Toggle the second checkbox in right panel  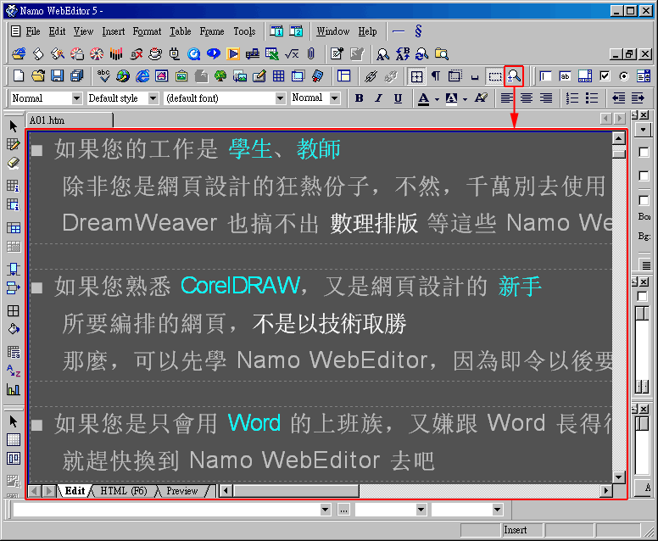(x=644, y=176)
